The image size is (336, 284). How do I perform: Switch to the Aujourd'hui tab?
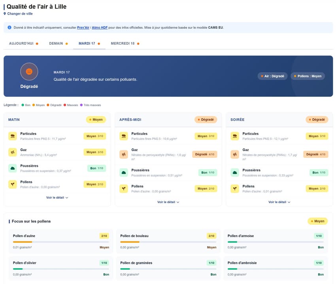click(x=23, y=43)
